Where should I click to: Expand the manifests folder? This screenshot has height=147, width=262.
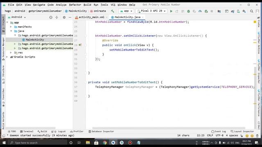pos(11,27)
